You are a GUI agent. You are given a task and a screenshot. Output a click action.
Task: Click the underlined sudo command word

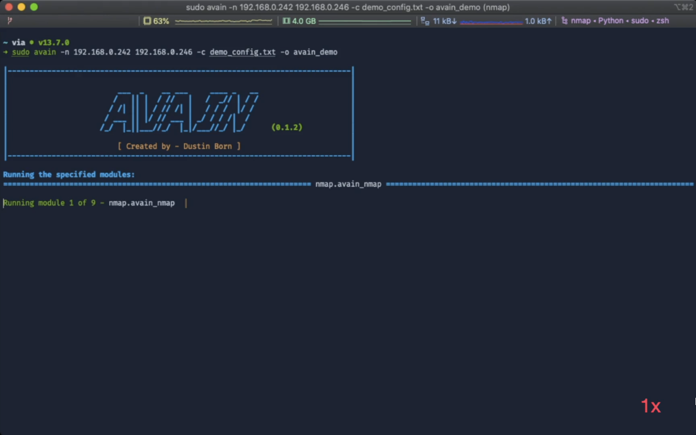coord(21,52)
